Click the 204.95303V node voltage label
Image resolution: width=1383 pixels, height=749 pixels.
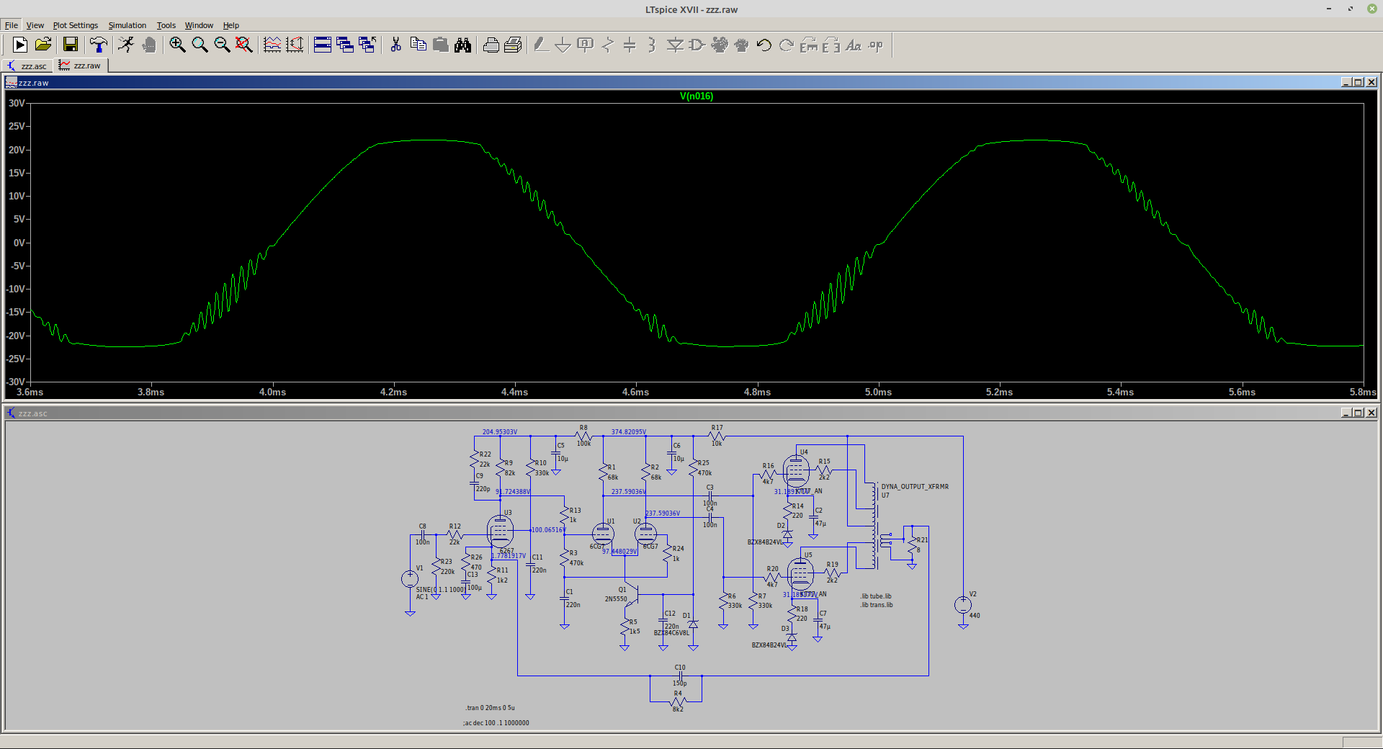(x=500, y=432)
